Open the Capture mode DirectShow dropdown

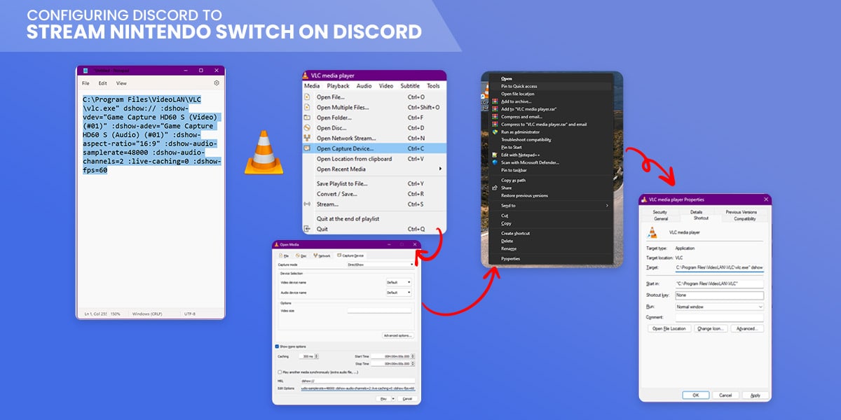[x=381, y=265]
